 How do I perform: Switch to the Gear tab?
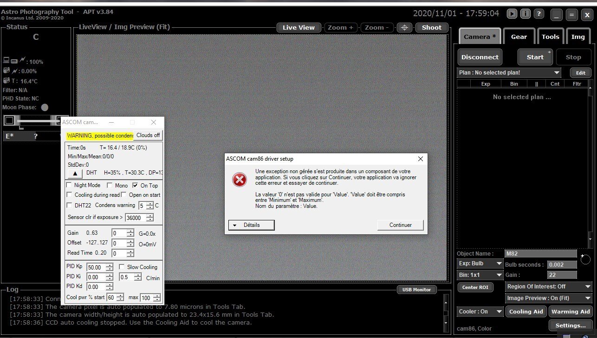519,37
